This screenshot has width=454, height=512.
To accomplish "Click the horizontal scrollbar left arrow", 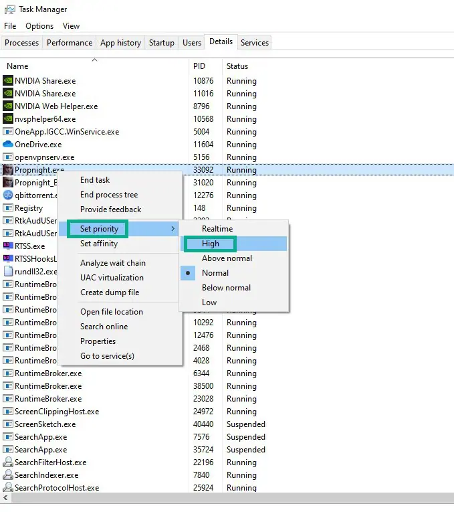I will (x=5, y=498).
